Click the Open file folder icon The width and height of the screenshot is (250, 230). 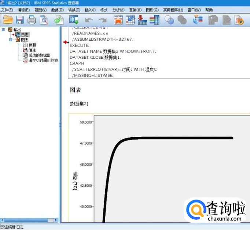8,20
